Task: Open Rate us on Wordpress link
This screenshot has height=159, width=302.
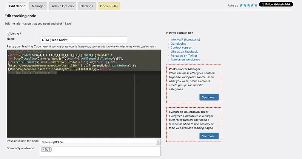Action: pyautogui.click(x=185, y=60)
